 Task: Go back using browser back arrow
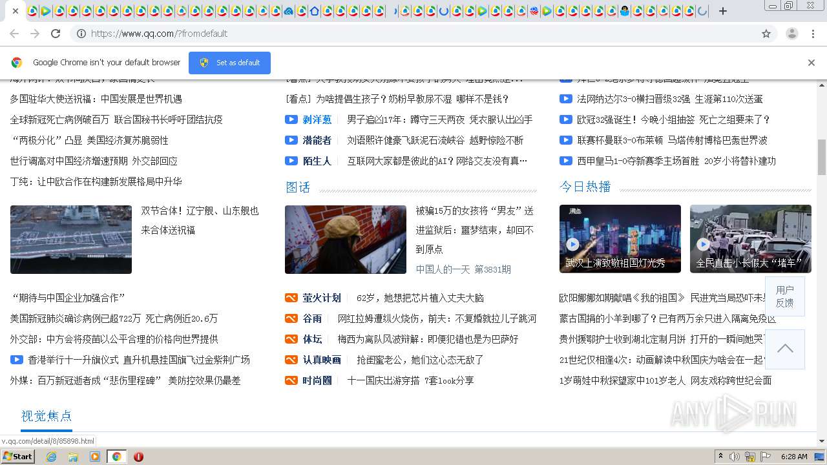[x=14, y=34]
